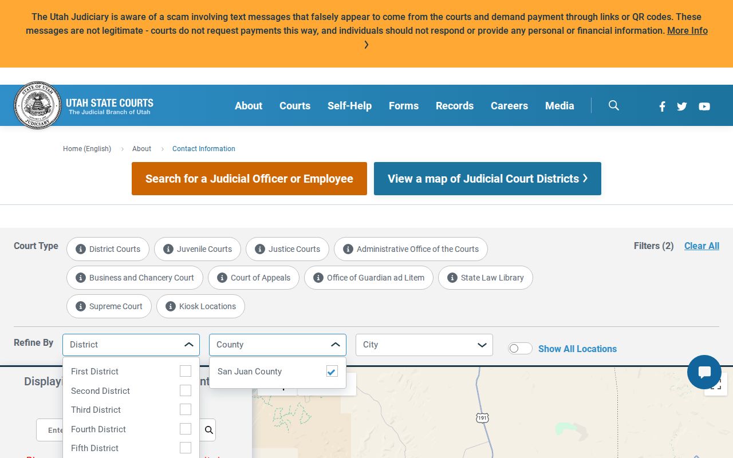Click info icon on Office of Guardian ad Litem
This screenshot has width=733, height=458.
(x=318, y=278)
